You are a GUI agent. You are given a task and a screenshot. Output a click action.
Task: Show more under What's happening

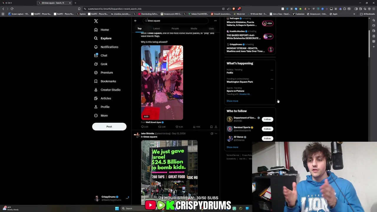click(x=232, y=101)
